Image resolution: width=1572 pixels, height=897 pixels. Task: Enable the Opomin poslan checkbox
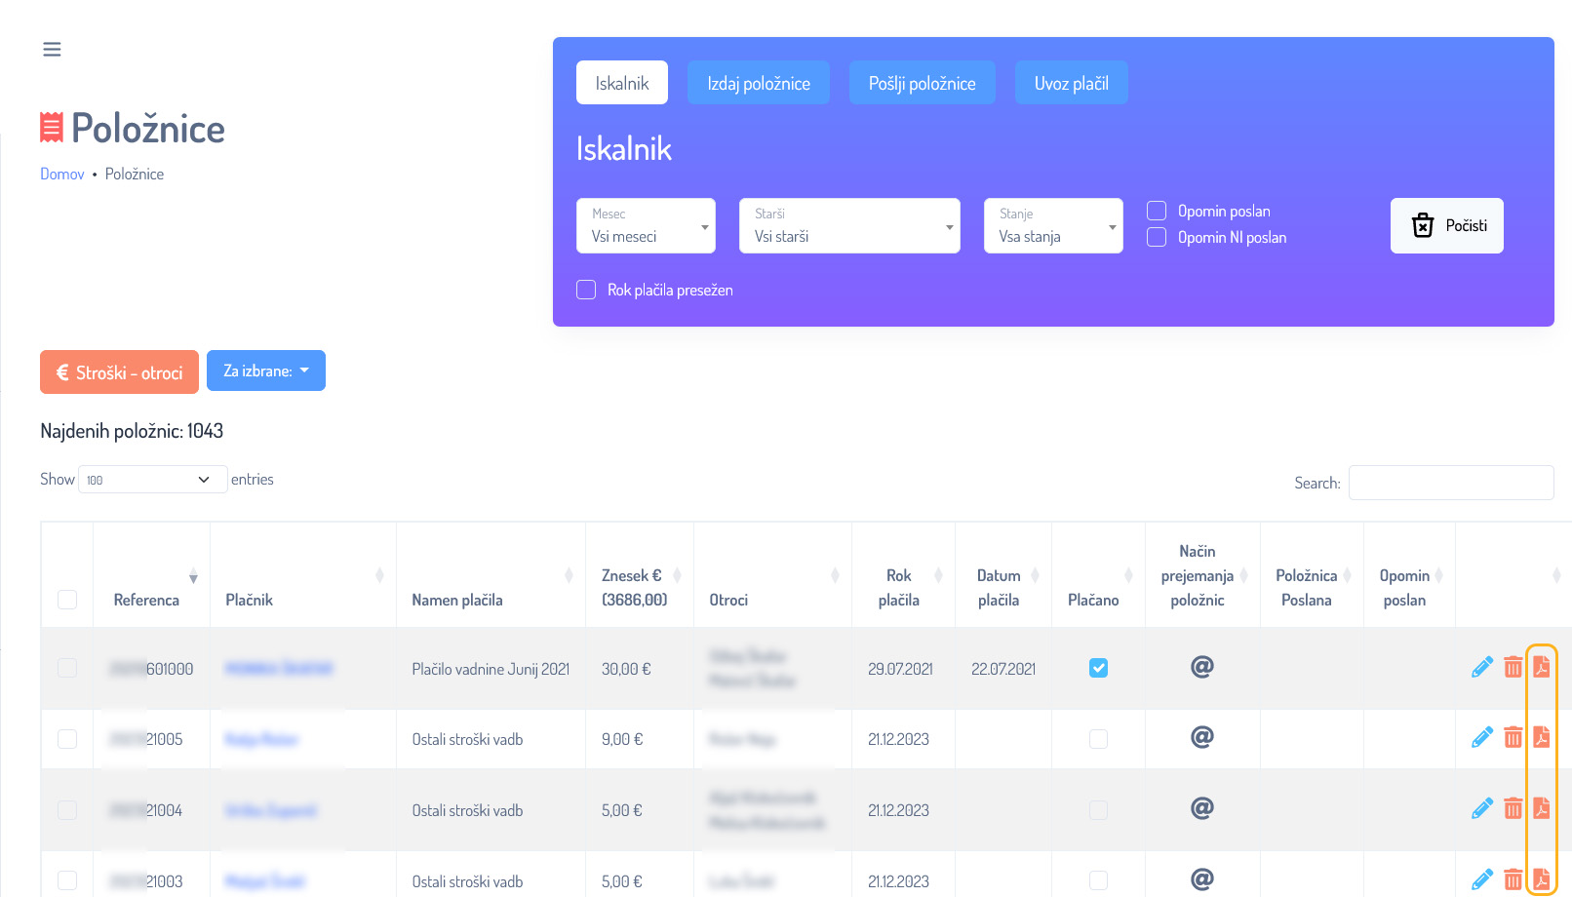[1157, 211]
